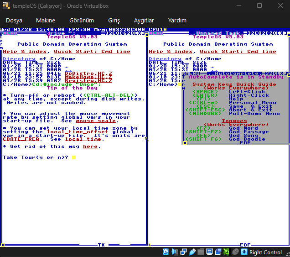
Task: Click the <SPACE> key entry
Action: tap(205, 92)
